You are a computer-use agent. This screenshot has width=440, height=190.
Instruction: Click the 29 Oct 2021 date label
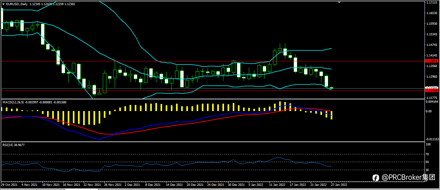(x=9, y=185)
